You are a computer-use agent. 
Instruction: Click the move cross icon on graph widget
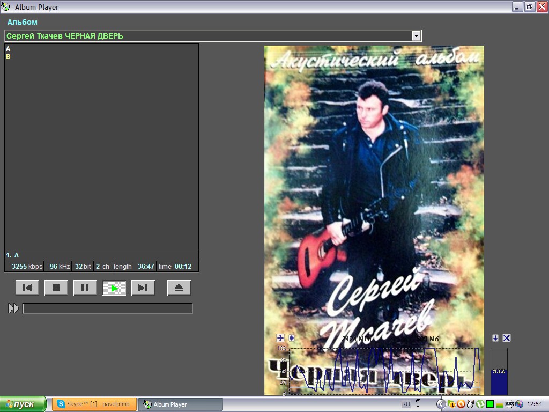coord(280,338)
